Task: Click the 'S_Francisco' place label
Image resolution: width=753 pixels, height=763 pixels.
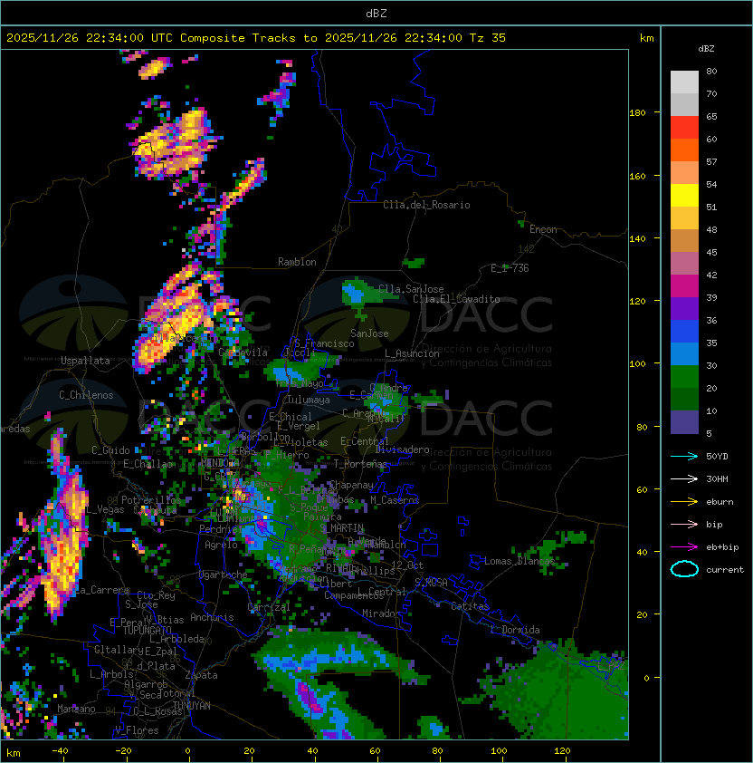Action: pos(324,343)
